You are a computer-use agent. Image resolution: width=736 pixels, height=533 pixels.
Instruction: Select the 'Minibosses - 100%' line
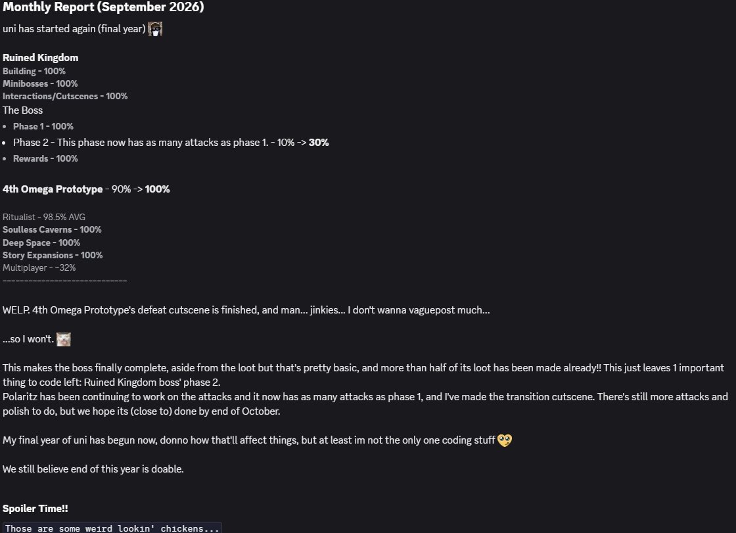40,83
